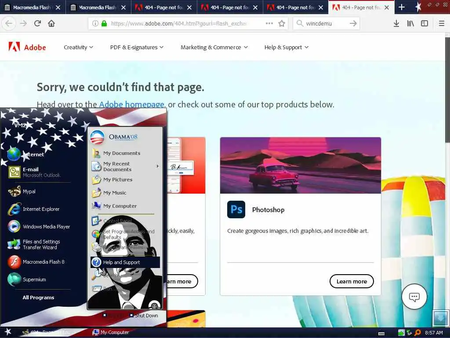Open the chat bubble support icon

pyautogui.click(x=414, y=297)
